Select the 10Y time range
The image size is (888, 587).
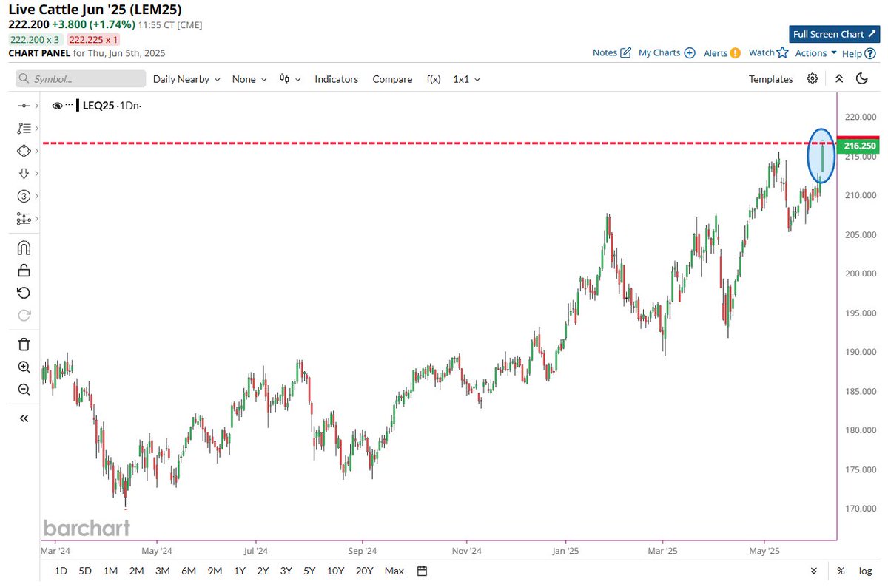tap(335, 571)
